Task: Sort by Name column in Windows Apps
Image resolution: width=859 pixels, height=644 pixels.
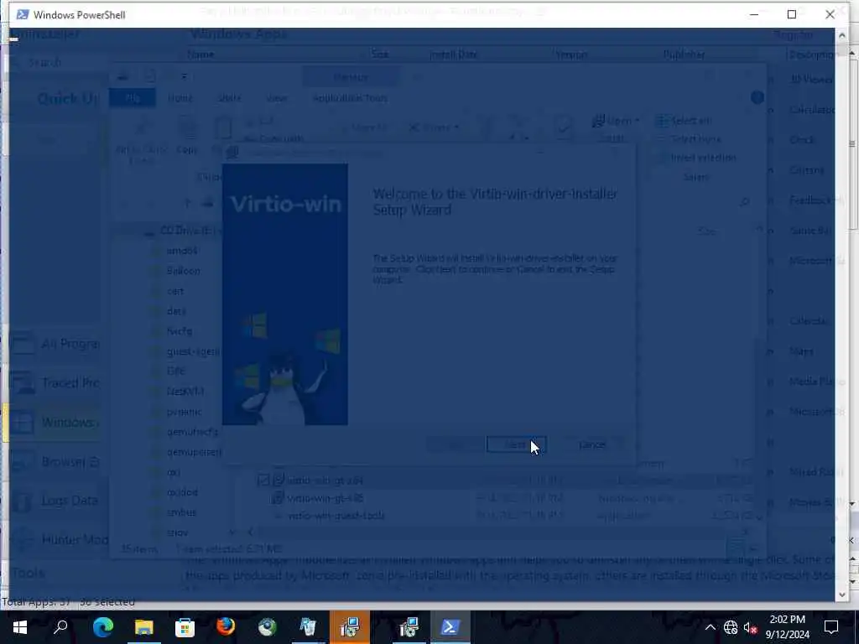Action: click(200, 55)
